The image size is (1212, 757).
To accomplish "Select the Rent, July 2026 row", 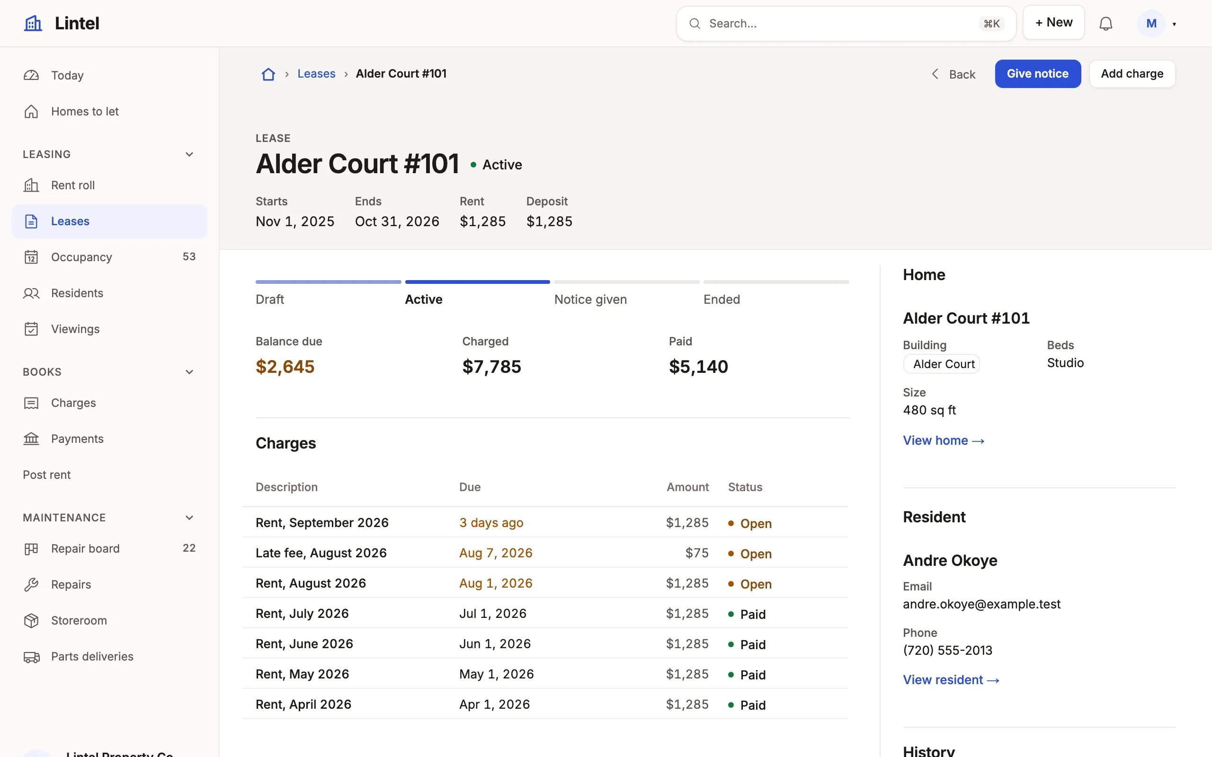I will click(545, 613).
